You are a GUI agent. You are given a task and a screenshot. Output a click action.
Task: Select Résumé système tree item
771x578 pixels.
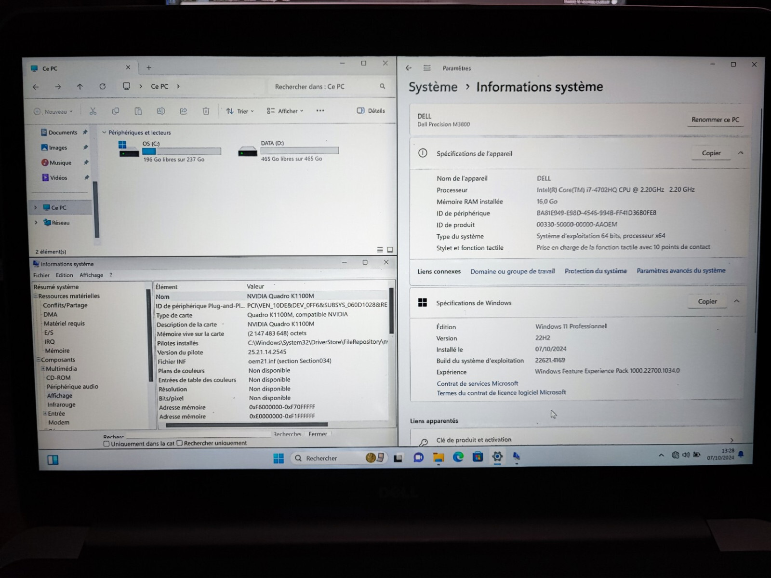56,287
